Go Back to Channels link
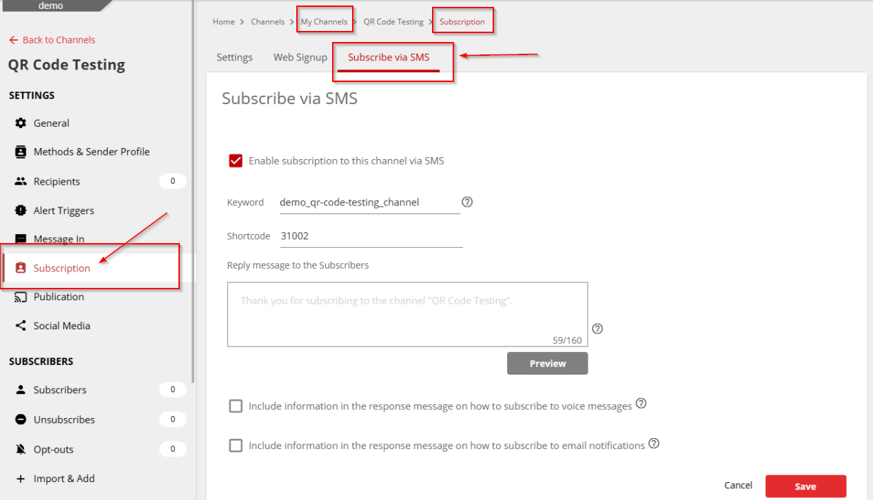This screenshot has height=500, width=873. 52,40
